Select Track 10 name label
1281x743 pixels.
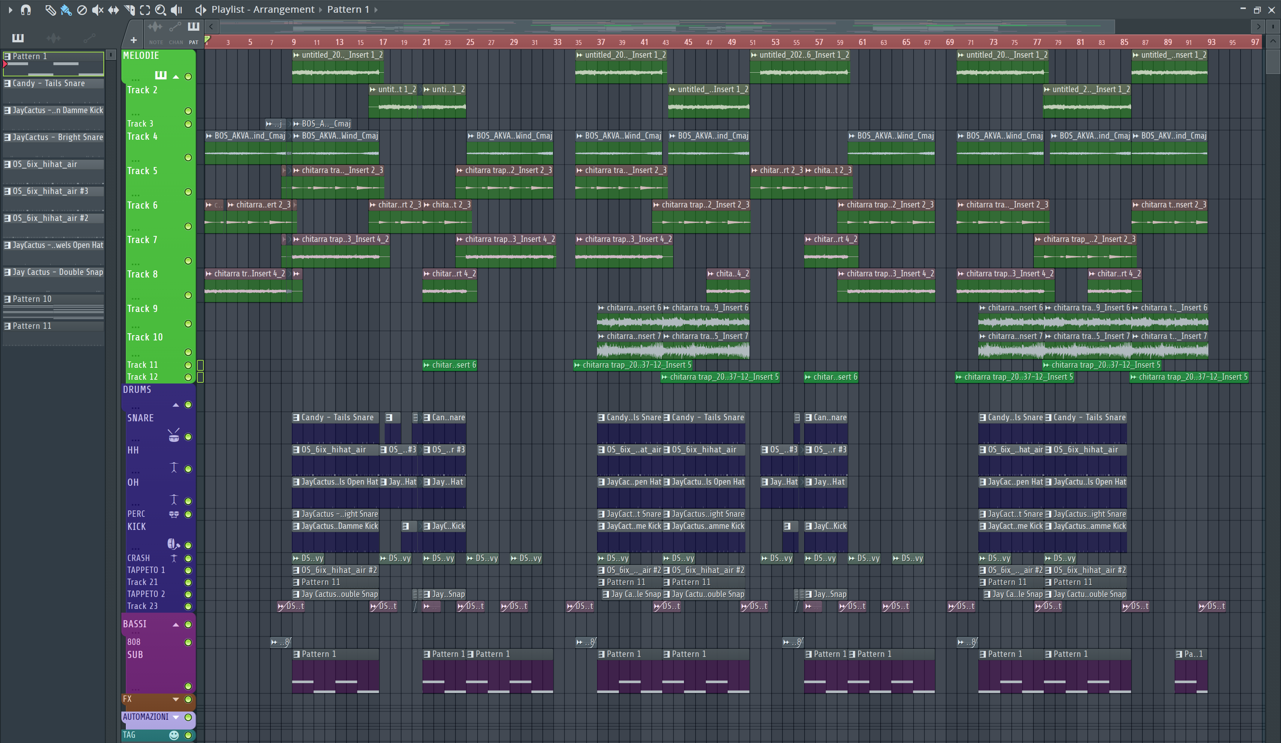[x=145, y=337]
